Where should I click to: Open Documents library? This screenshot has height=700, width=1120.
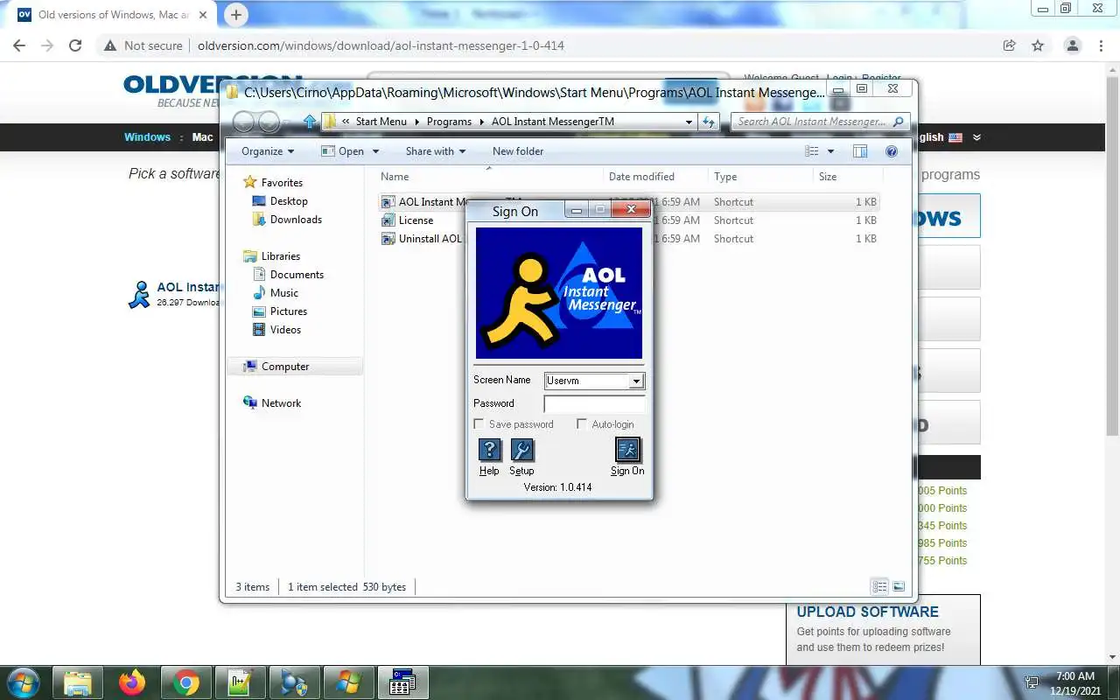tap(297, 275)
